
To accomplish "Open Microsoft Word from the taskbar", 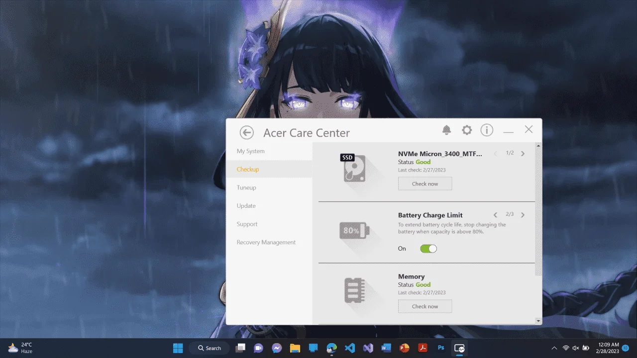I will coord(386,348).
